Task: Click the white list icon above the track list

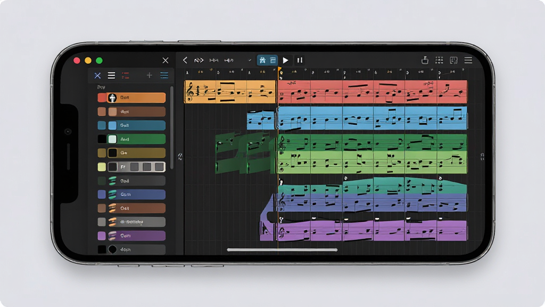Action: pos(111,76)
